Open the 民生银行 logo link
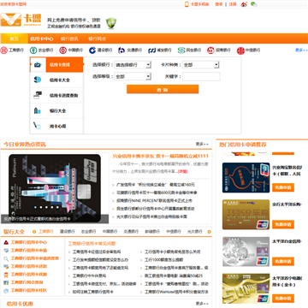The width and height of the screenshot is (308, 308). (x=181, y=50)
